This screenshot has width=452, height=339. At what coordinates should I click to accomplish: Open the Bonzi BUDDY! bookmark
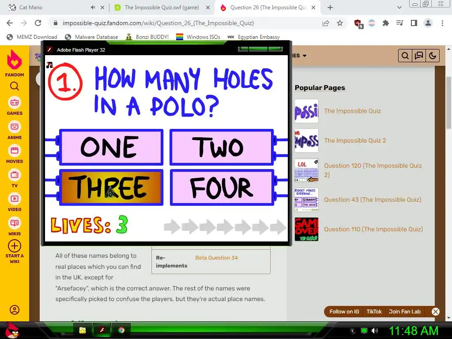click(147, 37)
